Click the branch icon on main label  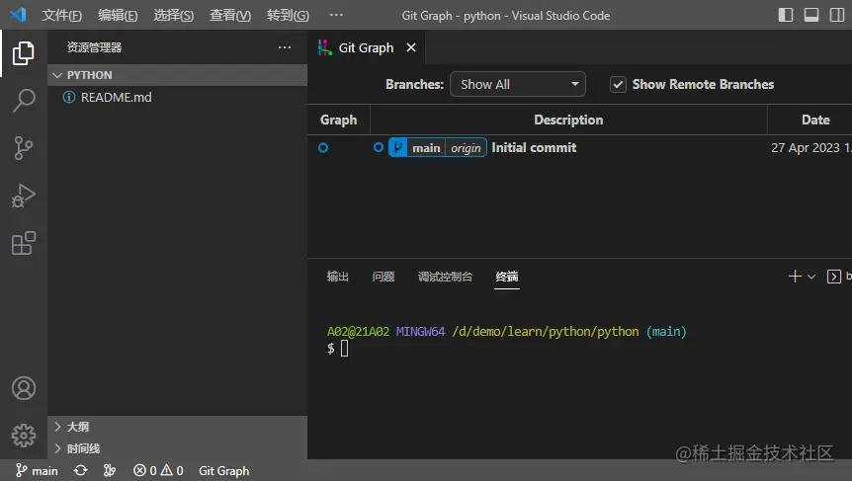pyautogui.click(x=397, y=148)
